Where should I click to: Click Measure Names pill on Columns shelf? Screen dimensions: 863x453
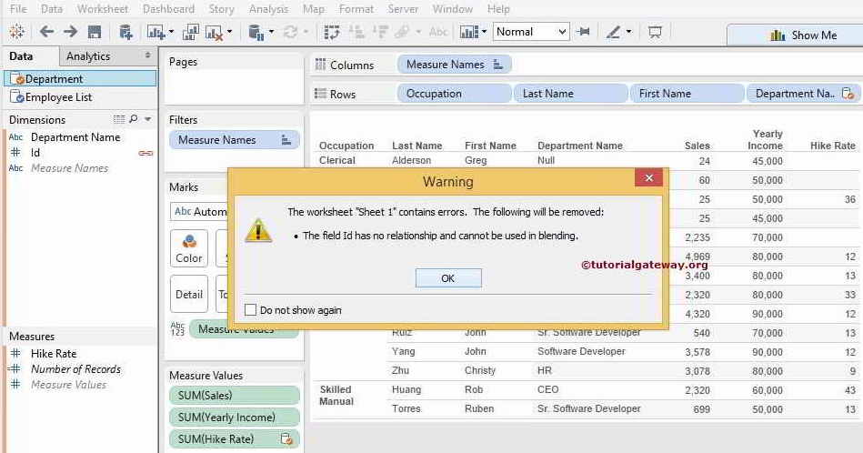point(454,65)
